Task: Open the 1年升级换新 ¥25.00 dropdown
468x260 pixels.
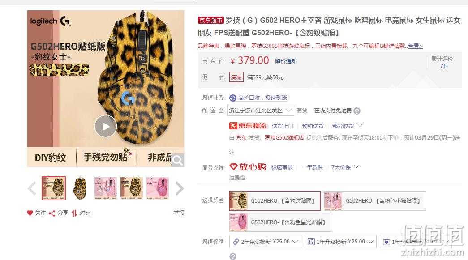Action: pos(340,242)
